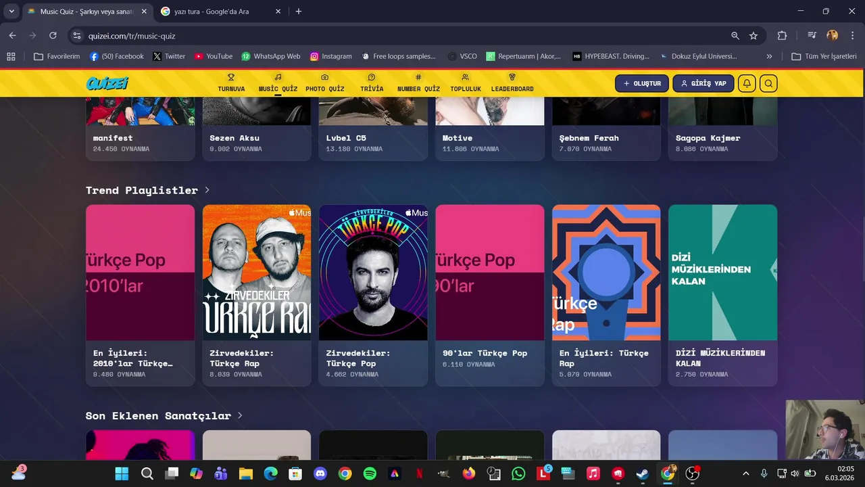The image size is (865, 487).
Task: Reload the page
Action: (x=53, y=35)
